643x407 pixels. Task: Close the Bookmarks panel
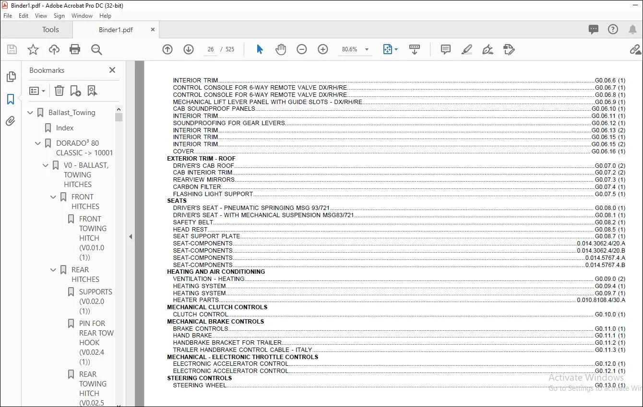(112, 70)
